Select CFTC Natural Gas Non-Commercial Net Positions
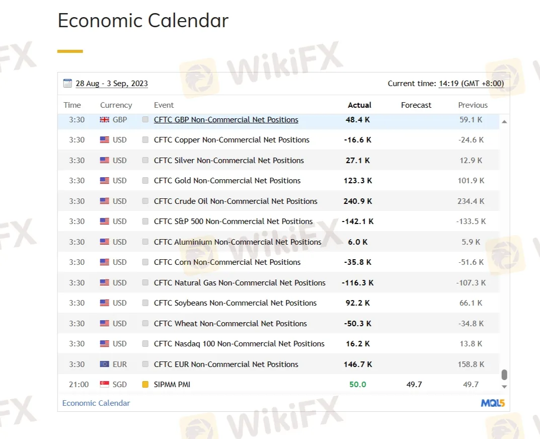Viewport: 540px width, 439px height. click(x=240, y=283)
